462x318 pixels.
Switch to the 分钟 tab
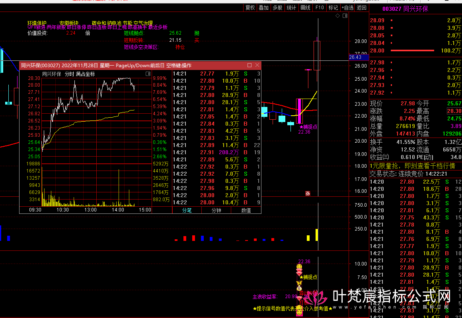point(216,210)
